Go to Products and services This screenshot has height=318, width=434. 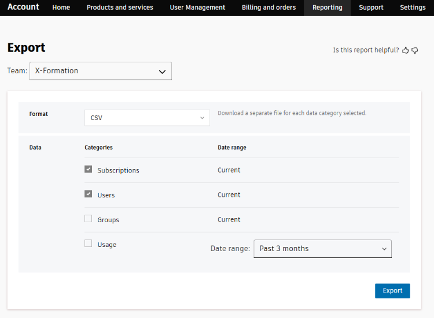click(x=120, y=8)
